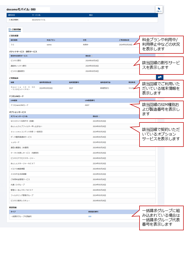Screen dimensions: 185x267
Task: Click the 5G contract type cell
Action: [x=12, y=45]
